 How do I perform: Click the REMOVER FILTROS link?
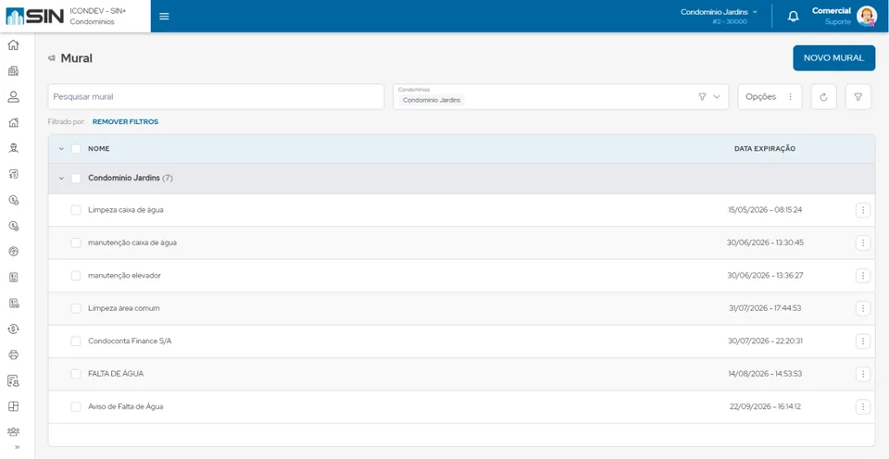(x=125, y=122)
